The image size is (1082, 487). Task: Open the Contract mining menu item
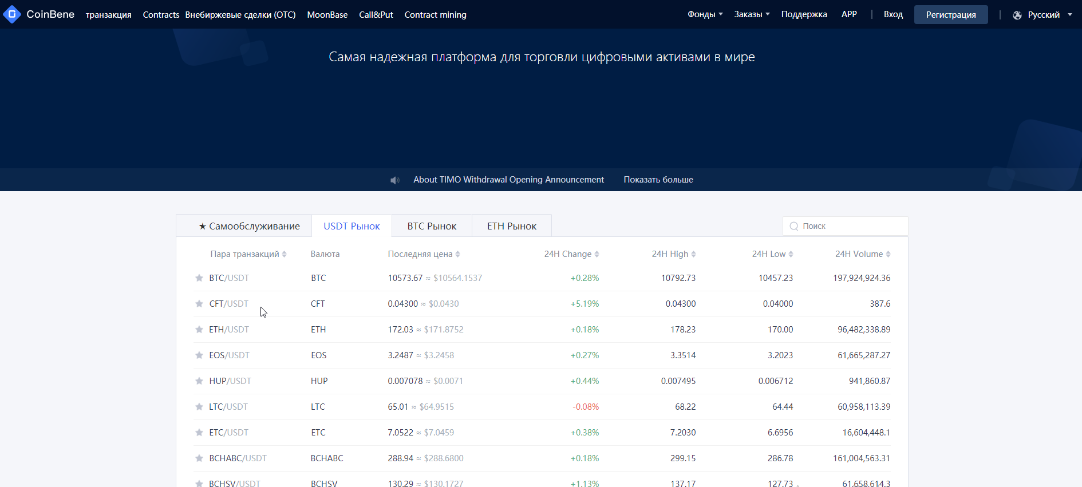[x=436, y=15]
